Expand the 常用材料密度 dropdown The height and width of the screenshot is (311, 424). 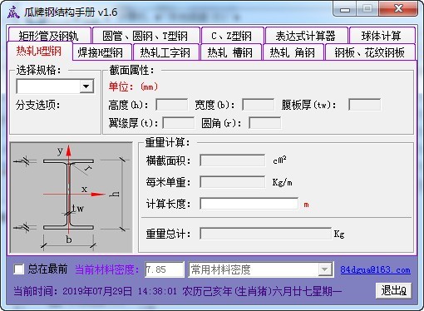(325, 269)
